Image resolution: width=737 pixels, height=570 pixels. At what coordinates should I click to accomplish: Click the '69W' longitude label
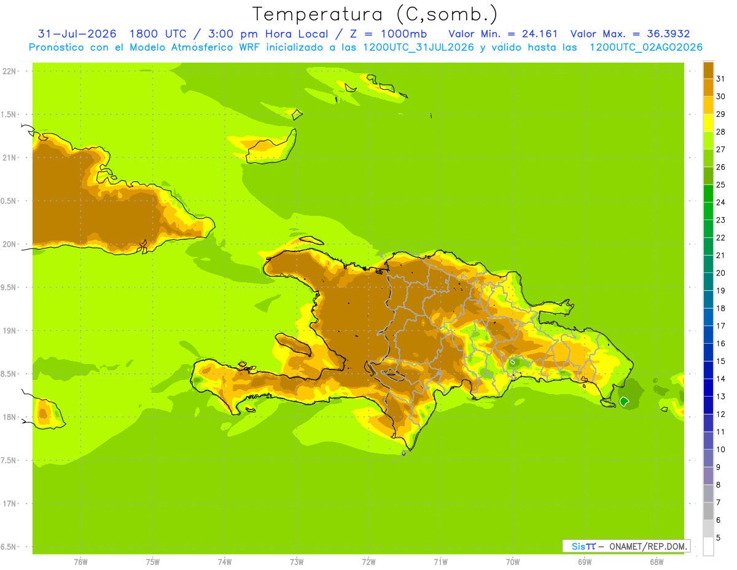585,562
